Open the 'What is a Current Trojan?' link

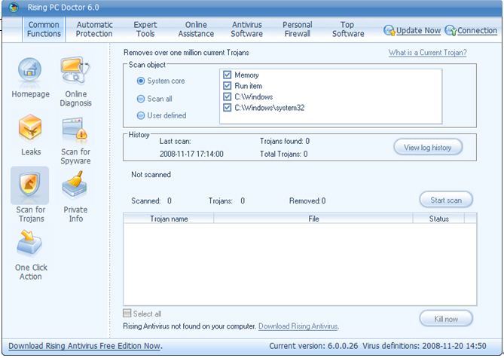click(x=427, y=53)
